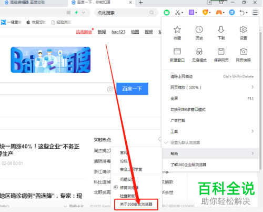Image resolution: width=263 pixels, height=212 pixels.
Task: Click the tab count indicator showing 4
Action: [x=210, y=3]
